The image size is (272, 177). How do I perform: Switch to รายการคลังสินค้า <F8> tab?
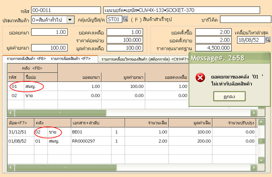25,58
